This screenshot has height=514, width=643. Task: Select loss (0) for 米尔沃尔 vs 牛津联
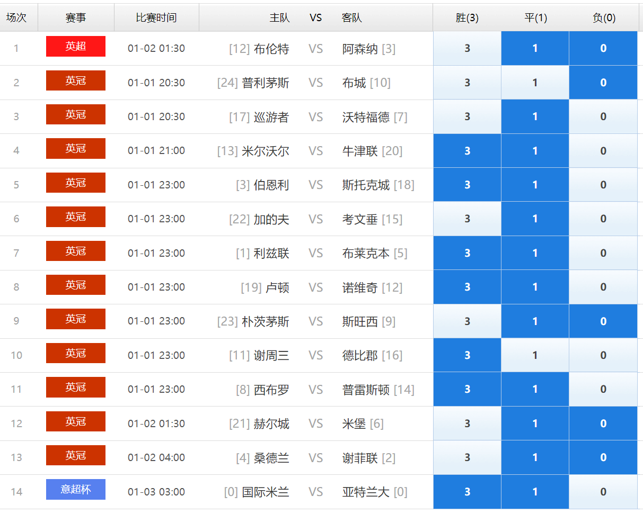[x=603, y=151]
